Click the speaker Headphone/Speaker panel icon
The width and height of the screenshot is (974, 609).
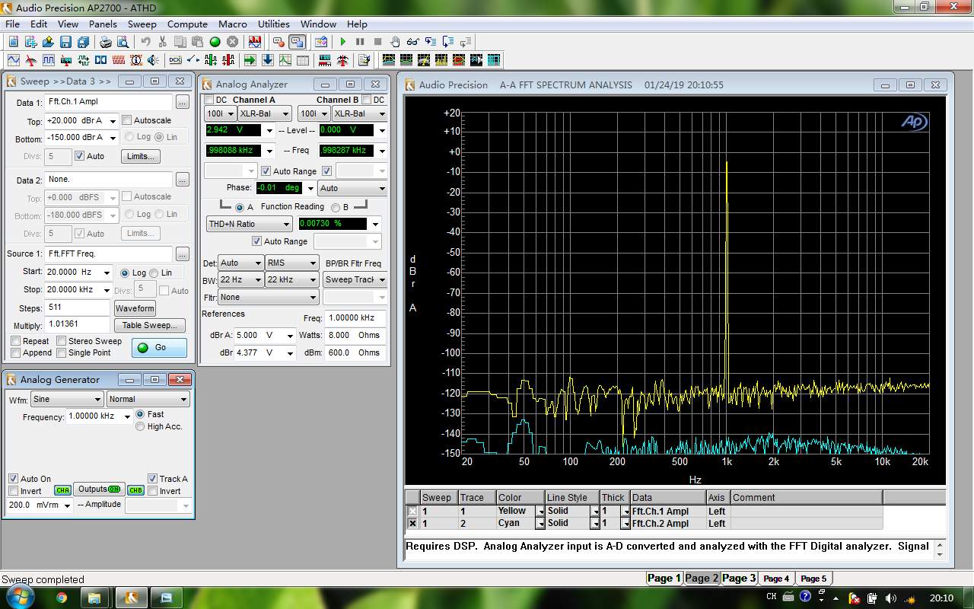154,60
